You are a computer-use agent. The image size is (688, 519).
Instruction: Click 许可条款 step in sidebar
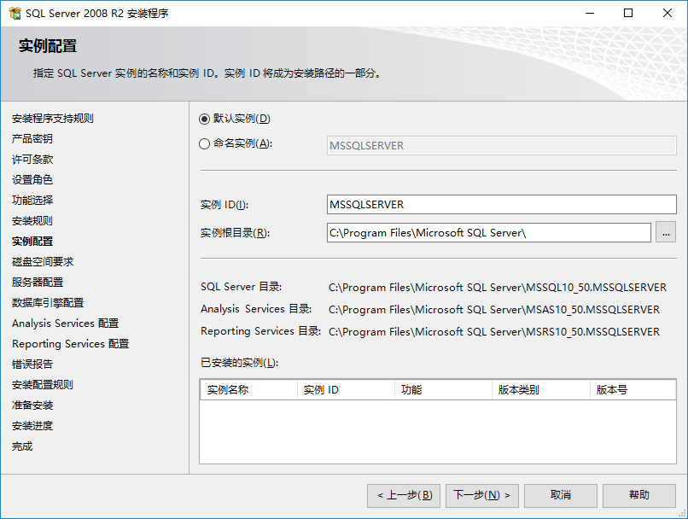tap(32, 160)
